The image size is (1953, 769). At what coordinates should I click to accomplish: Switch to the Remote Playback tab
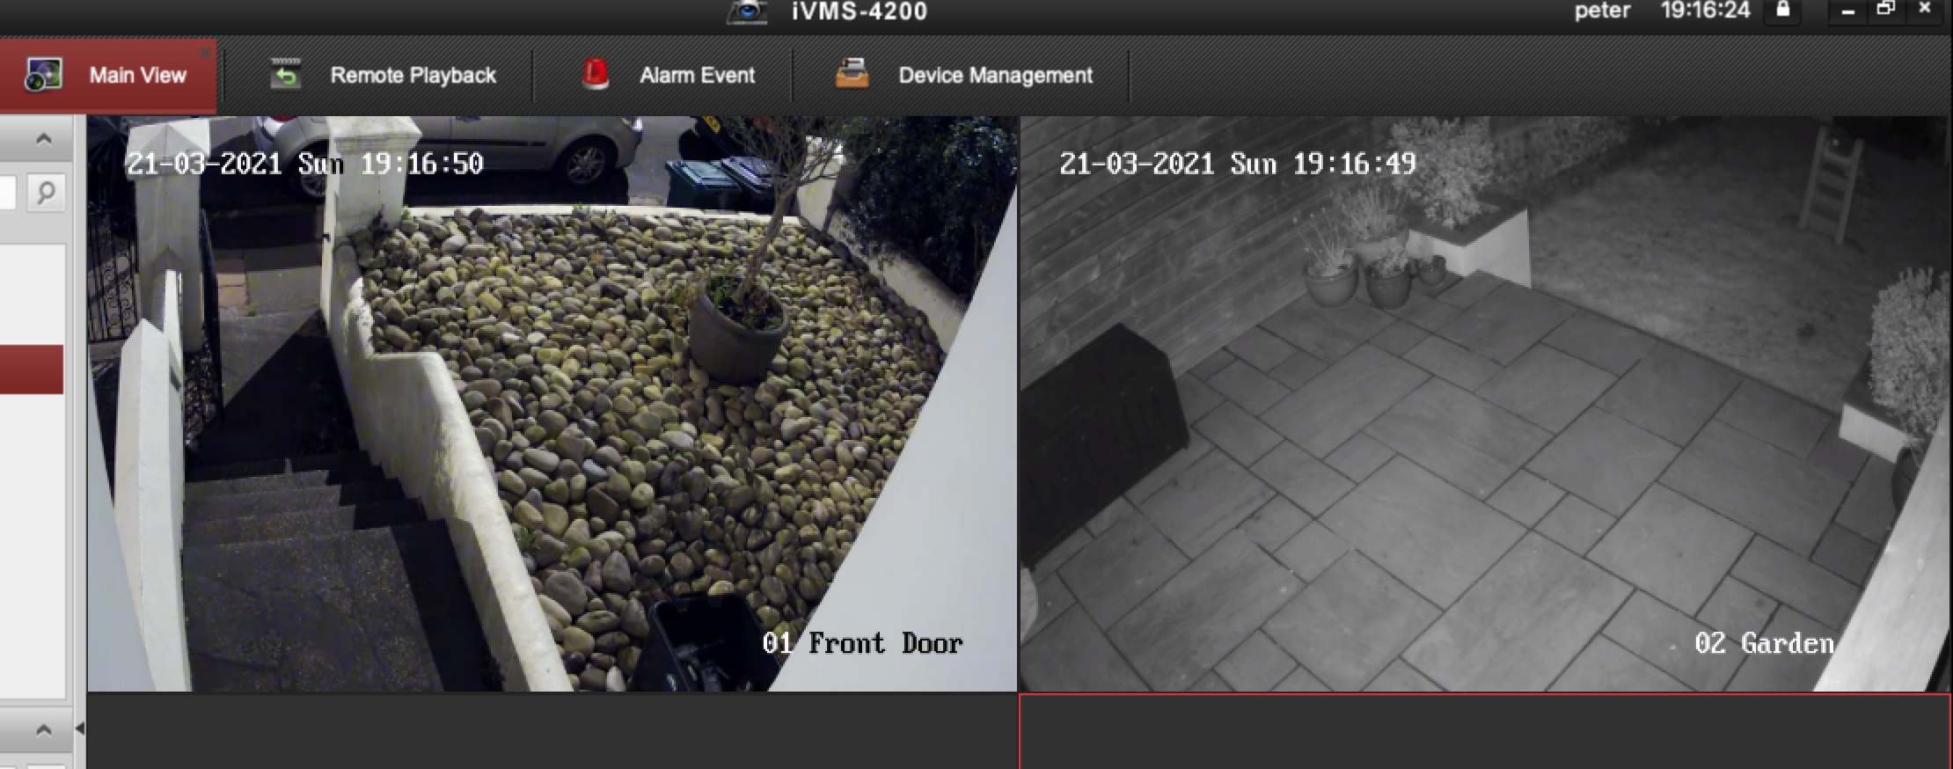pyautogui.click(x=413, y=76)
